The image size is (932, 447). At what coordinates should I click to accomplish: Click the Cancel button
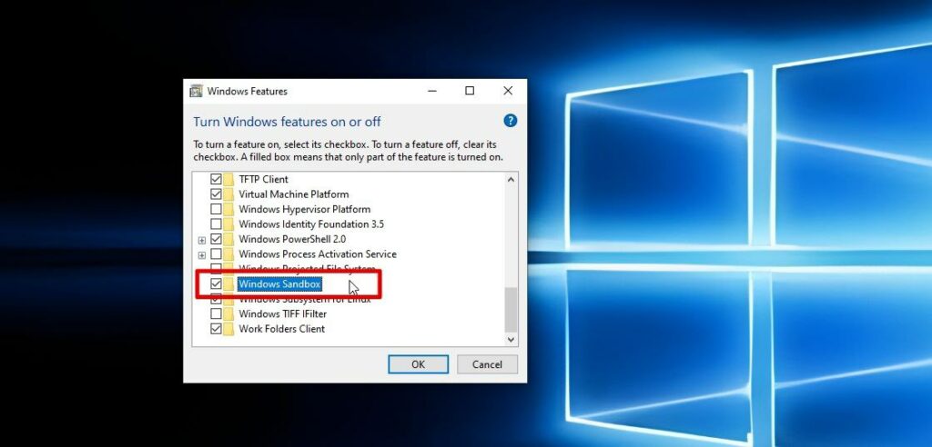pyautogui.click(x=488, y=364)
